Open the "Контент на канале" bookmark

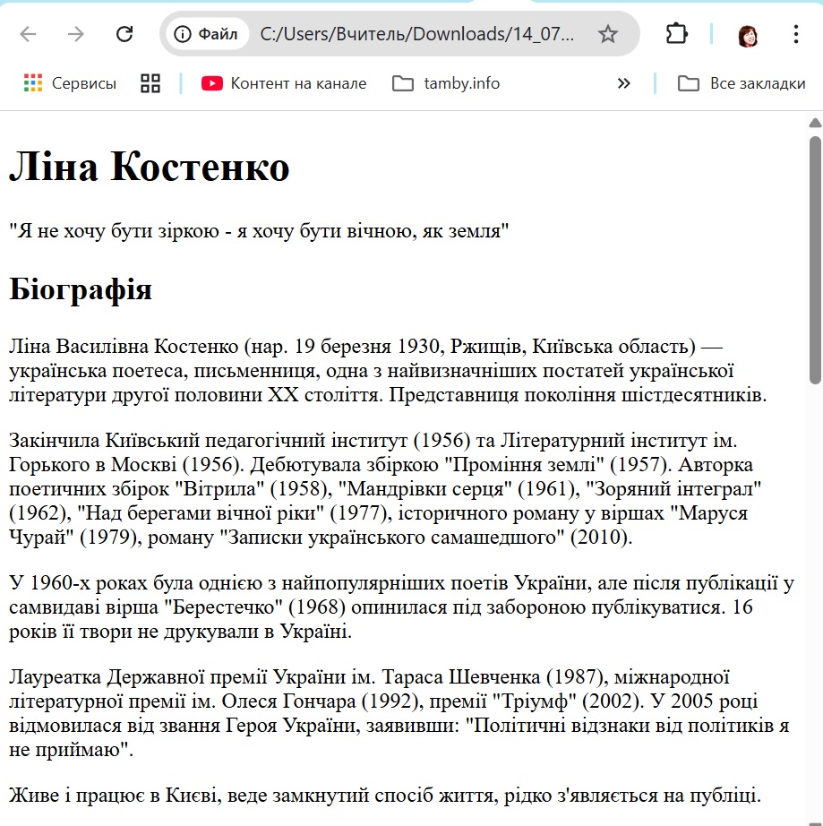click(x=284, y=83)
